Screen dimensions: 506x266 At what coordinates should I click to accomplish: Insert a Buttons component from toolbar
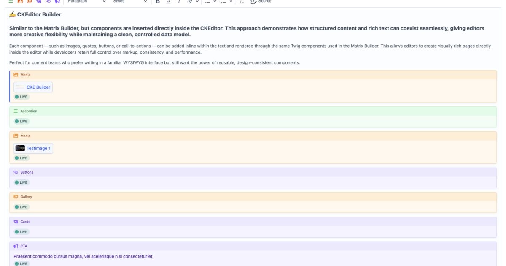(48, 1)
